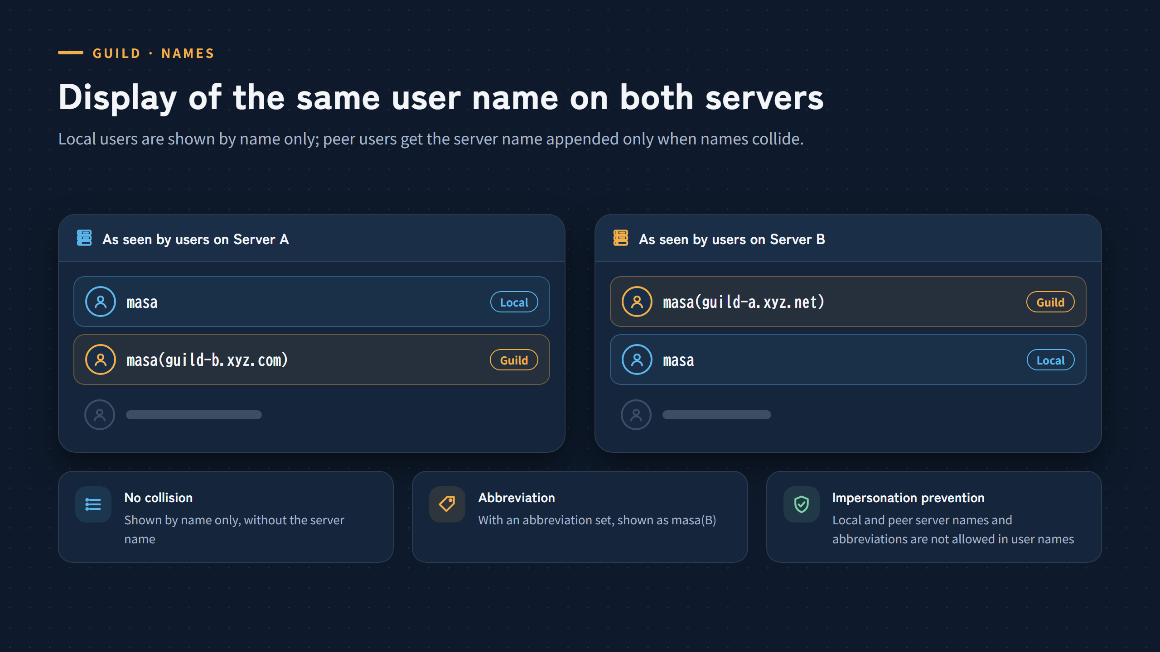Click the 'Impersonation prevention' title
Image resolution: width=1160 pixels, height=652 pixels.
point(909,498)
